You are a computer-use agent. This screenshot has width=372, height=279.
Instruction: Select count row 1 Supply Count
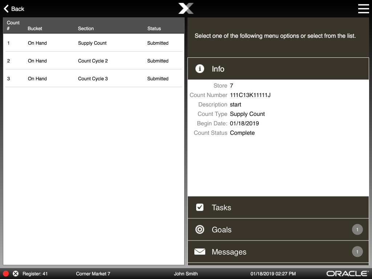pyautogui.click(x=94, y=43)
